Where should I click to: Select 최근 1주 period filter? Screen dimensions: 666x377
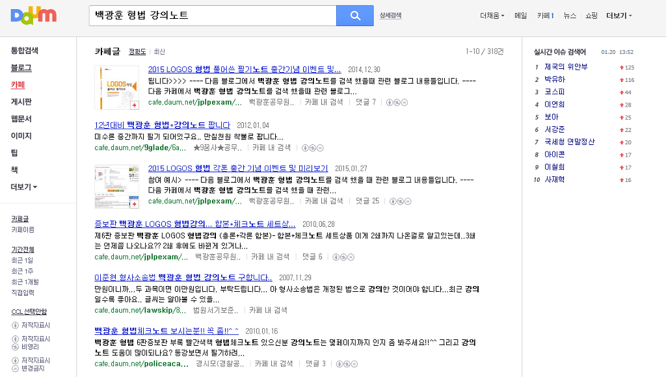click(x=22, y=271)
